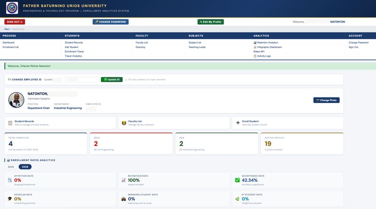Open Directory under Faculty
Viewport: 376px width, 209px height.
pos(141,47)
